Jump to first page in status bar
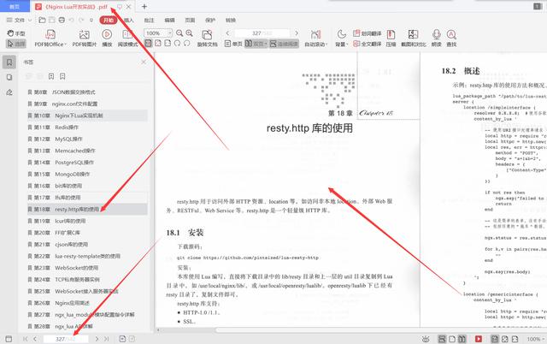 [25, 339]
